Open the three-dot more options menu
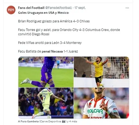This screenshot has width=139, height=125. 127,8
